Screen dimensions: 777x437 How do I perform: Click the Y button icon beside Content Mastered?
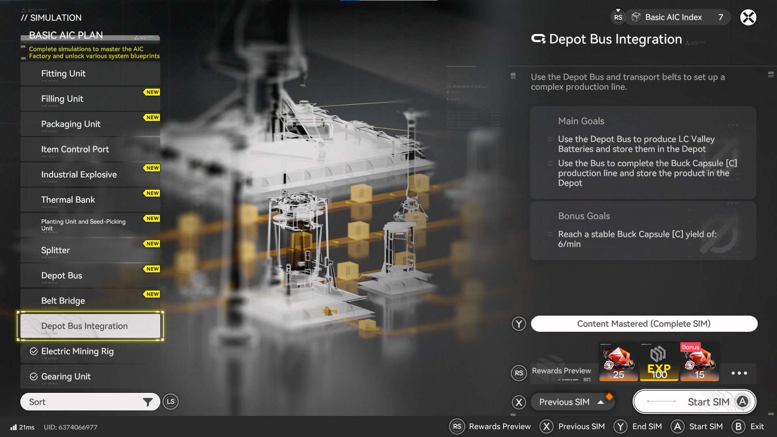tap(519, 324)
